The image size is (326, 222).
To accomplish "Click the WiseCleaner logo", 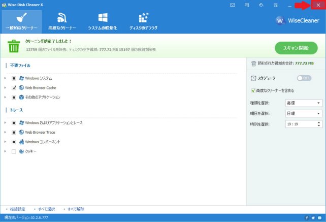I will 297,20.
